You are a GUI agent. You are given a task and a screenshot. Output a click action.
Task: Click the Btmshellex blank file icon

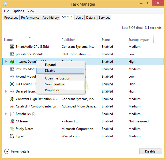click(x=12, y=114)
